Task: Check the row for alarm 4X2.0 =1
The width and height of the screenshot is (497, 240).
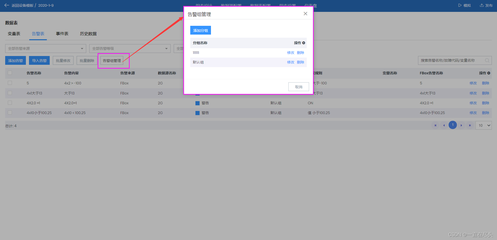Action: click(x=10, y=103)
